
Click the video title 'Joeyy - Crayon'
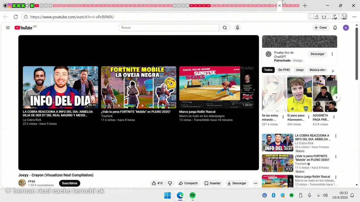click(56, 175)
